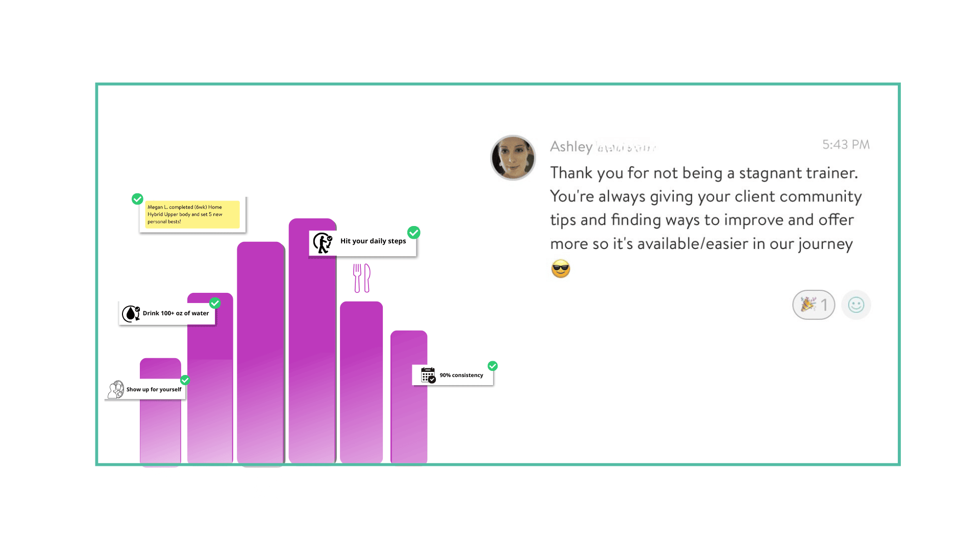Click the Ashley sender name
This screenshot has height=551, width=980.
click(x=571, y=146)
